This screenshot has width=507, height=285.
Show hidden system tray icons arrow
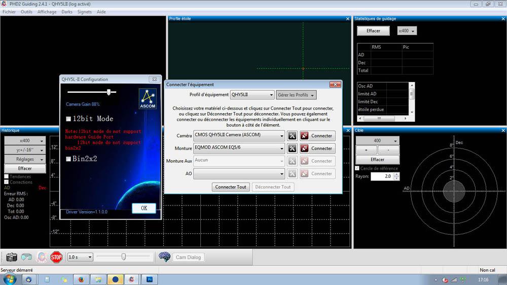436,280
